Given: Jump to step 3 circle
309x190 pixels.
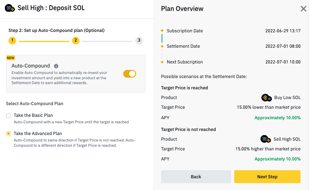Looking at the screenshot, I should [139, 40].
